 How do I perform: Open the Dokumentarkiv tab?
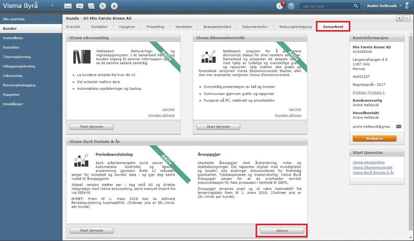coord(255,27)
